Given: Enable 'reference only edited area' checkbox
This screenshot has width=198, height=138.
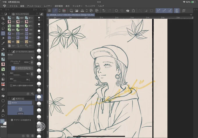Looking at the screenshot, I should click(x=11, y=86).
